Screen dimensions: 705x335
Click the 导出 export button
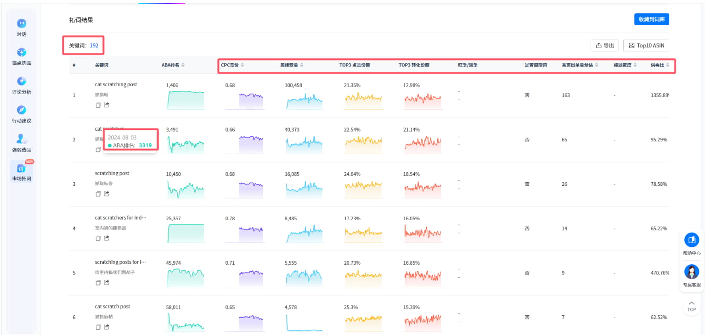tap(604, 45)
